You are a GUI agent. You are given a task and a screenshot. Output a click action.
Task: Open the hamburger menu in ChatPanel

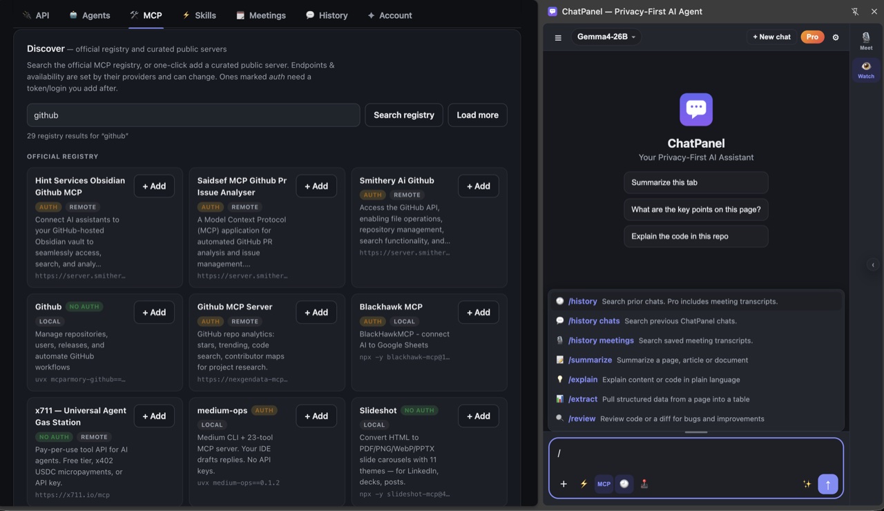tap(558, 37)
